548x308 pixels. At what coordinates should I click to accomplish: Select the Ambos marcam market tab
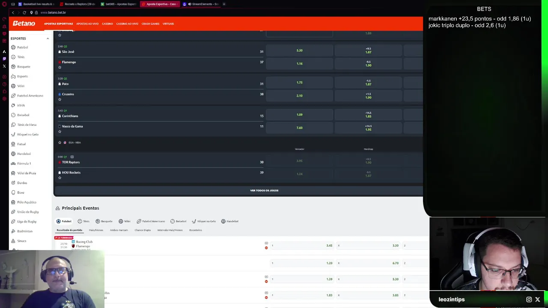pyautogui.click(x=119, y=230)
